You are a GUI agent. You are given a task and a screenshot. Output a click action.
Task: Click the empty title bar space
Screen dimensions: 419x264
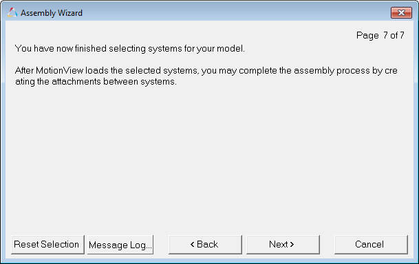click(x=235, y=12)
